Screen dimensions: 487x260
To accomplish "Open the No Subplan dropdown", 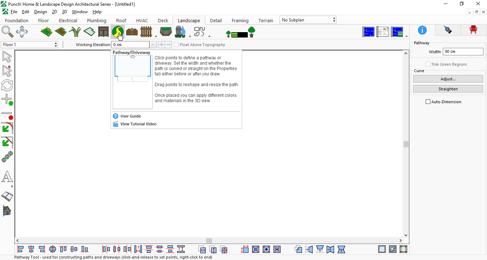I will coord(308,20).
